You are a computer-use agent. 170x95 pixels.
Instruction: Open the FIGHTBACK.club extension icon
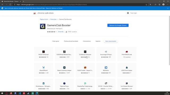tap(127, 52)
